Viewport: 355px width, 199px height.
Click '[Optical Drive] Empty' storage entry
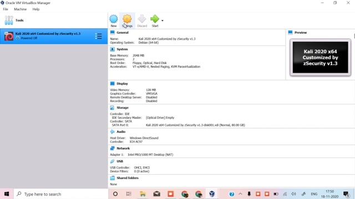tap(160, 118)
